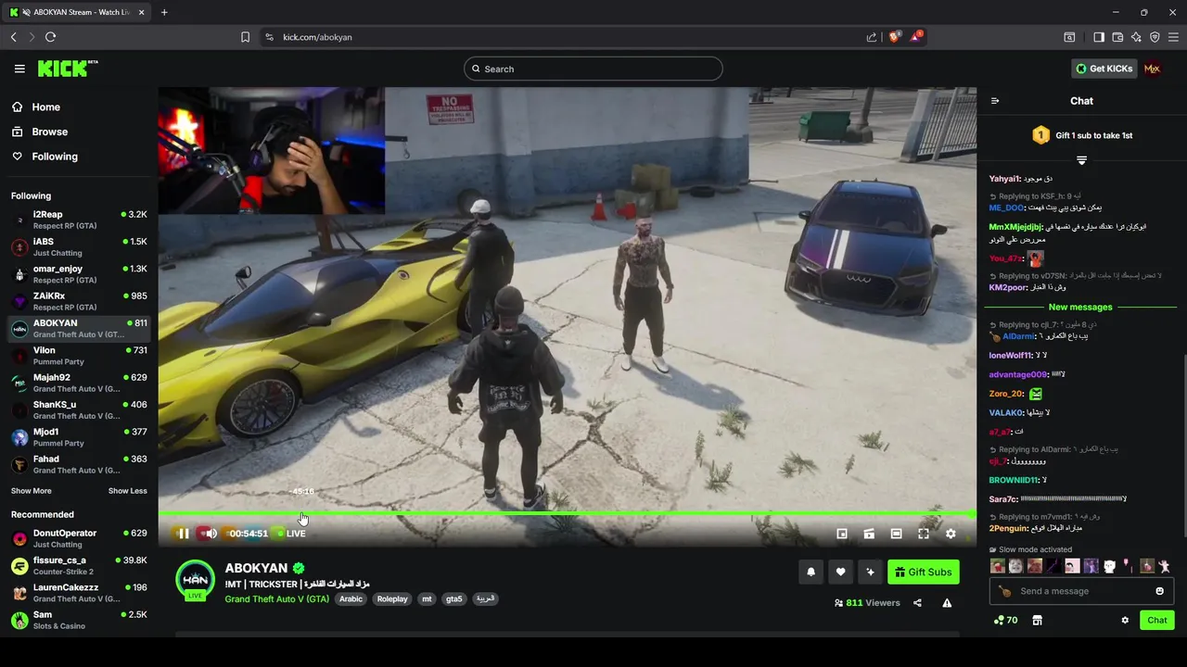Share the stream with the share icon
Screen dimensions: 1187x667
click(917, 603)
